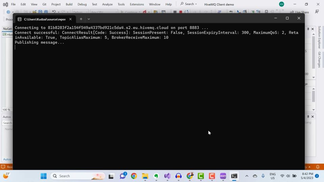Screen dimensions: 324x182
Task: Click the Autos window Search field
Action: [7, 123]
